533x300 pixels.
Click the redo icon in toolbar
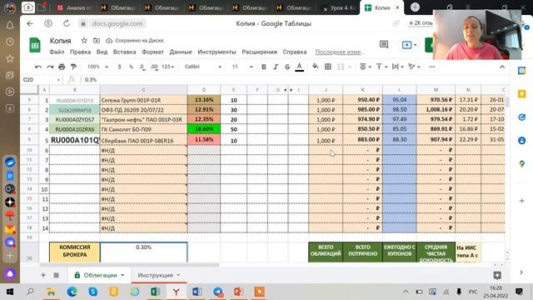pyautogui.click(x=50, y=67)
